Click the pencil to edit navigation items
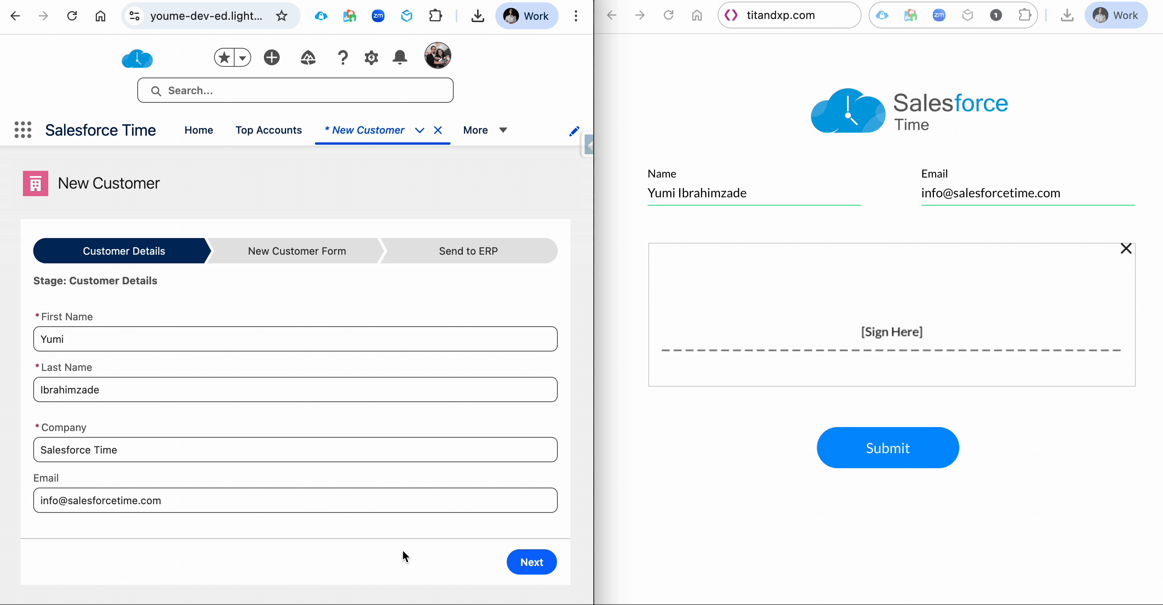The height and width of the screenshot is (605, 1163). tap(574, 131)
